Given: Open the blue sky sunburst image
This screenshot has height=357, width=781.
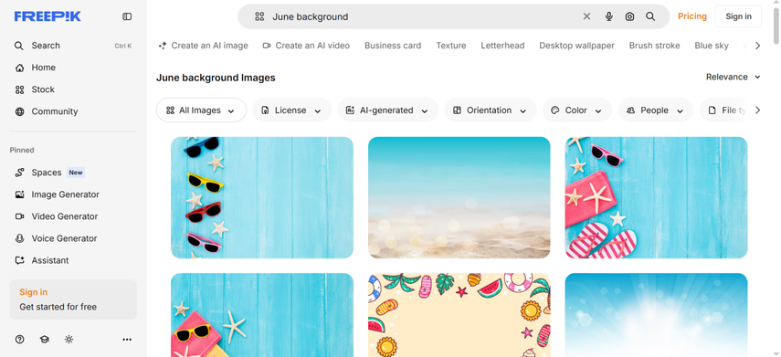Looking at the screenshot, I should click(656, 315).
